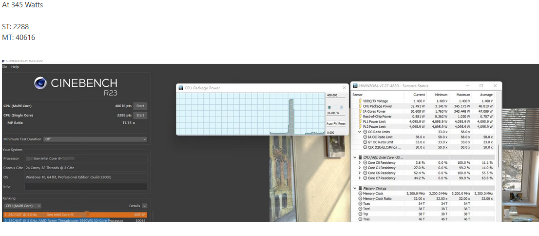Click the CPU Package Power lightning icon
The height and width of the screenshot is (236, 539).
(x=360, y=106)
